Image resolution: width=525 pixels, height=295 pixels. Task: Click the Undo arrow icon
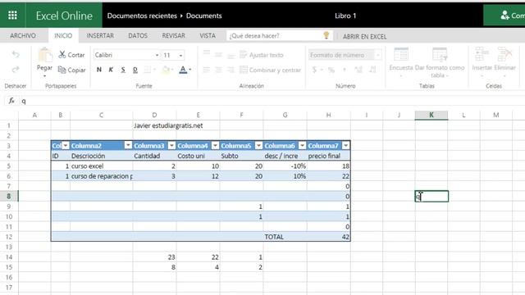click(x=16, y=54)
